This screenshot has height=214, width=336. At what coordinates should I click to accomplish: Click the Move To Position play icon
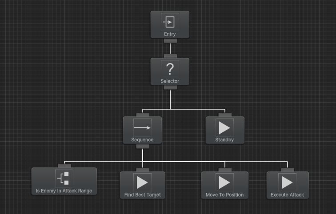click(224, 182)
